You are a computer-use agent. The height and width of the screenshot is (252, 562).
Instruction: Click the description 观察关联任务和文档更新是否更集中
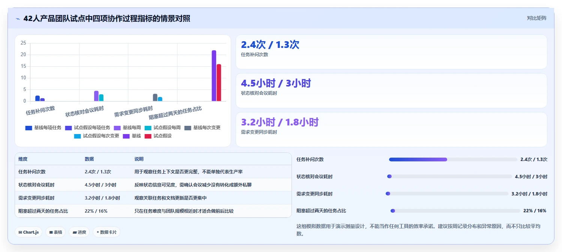[171, 198]
